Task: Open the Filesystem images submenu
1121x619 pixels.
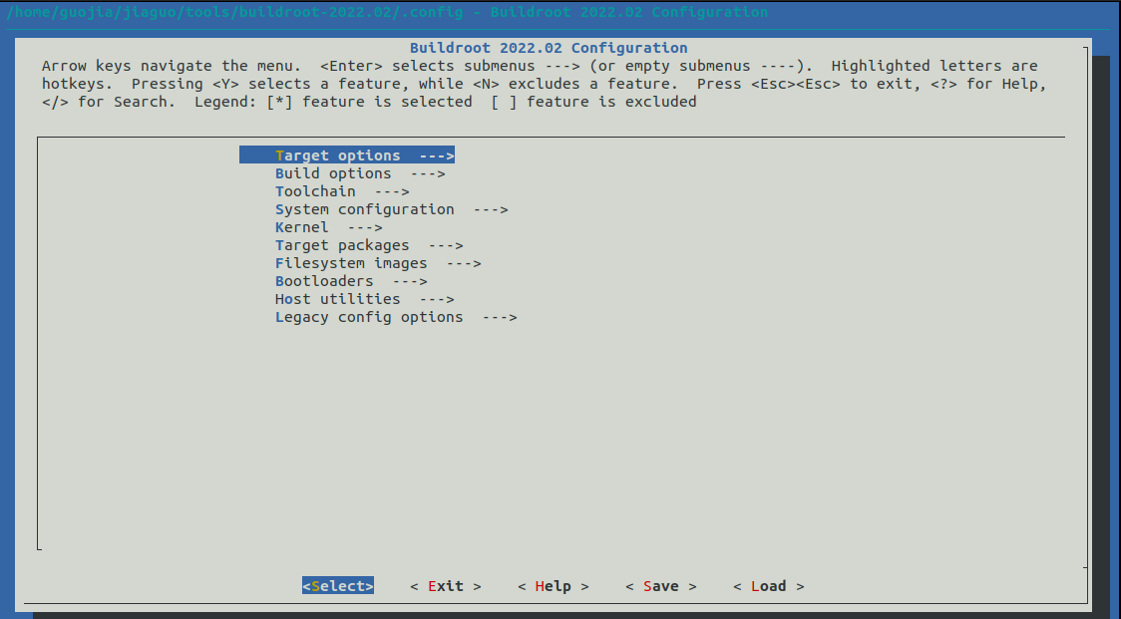Action: tap(351, 263)
